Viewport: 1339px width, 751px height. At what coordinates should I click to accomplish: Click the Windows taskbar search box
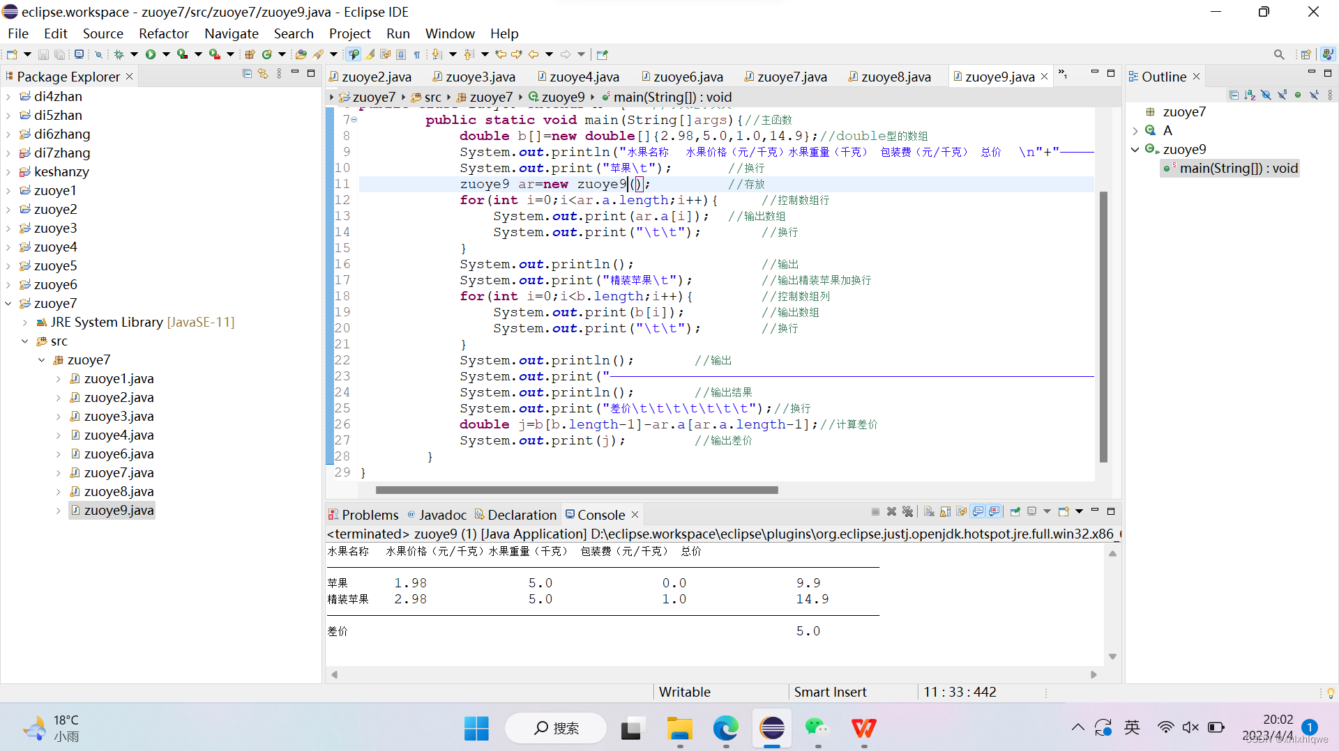[556, 729]
